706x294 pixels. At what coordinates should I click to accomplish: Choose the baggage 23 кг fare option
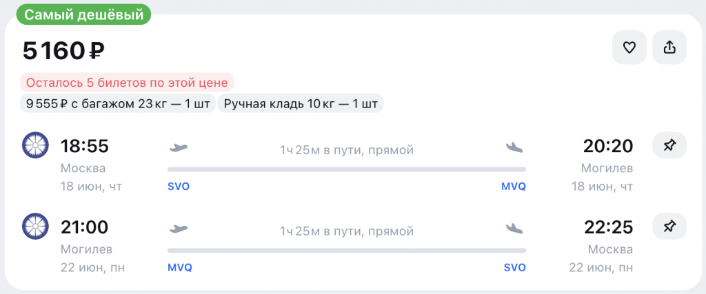pos(117,105)
